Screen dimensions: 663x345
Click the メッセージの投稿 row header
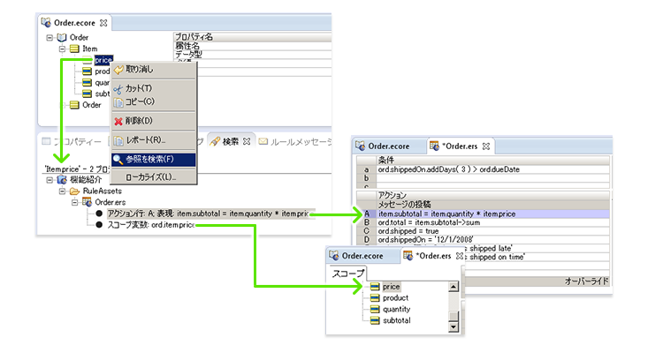pos(493,205)
